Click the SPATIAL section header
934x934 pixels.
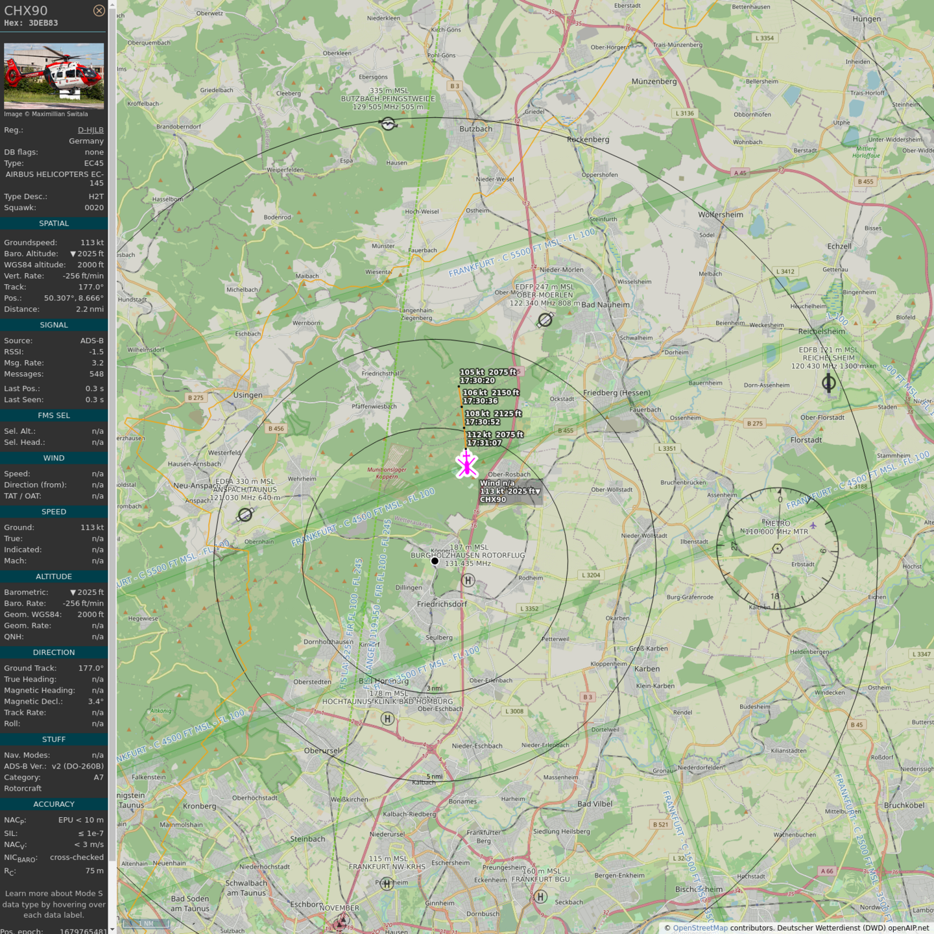click(x=54, y=224)
